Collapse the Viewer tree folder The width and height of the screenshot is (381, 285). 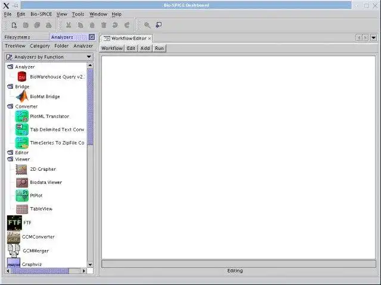[10, 159]
